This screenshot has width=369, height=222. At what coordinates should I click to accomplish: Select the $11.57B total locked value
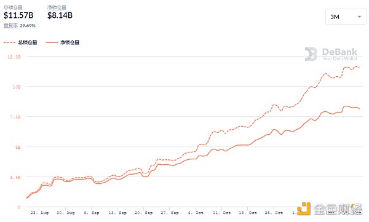18,15
